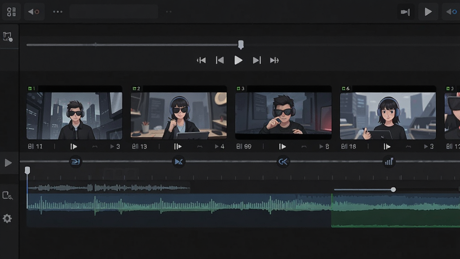Open the levels bars icon below clip 6
Viewport: 460px width, 259px height.
(x=389, y=161)
